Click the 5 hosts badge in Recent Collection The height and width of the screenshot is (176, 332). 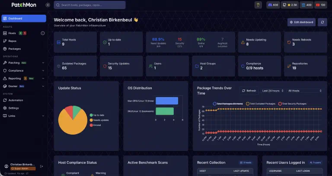pyautogui.click(x=246, y=163)
